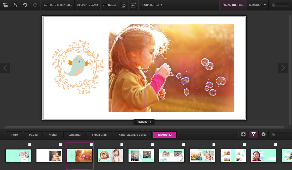Select the bubbles photo on the spread
This screenshot has width=292, height=170.
pos(171,68)
